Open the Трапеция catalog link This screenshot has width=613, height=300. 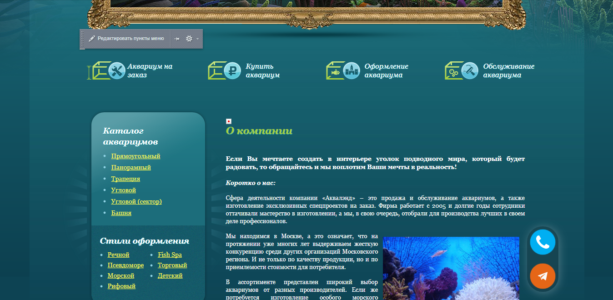click(126, 179)
